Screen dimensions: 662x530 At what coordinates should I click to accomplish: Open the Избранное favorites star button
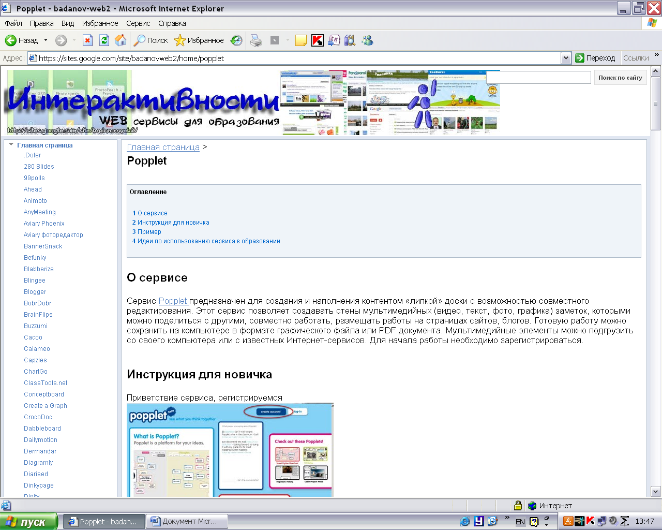[199, 40]
